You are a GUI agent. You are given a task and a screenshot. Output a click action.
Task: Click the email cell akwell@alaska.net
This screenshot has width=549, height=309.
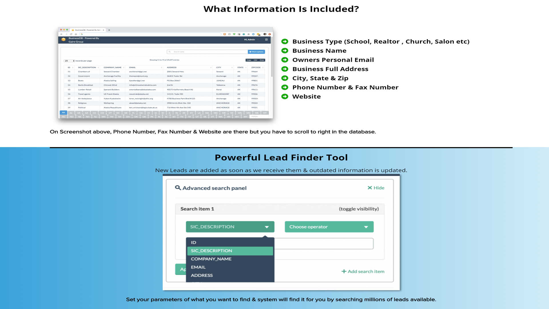138,103
